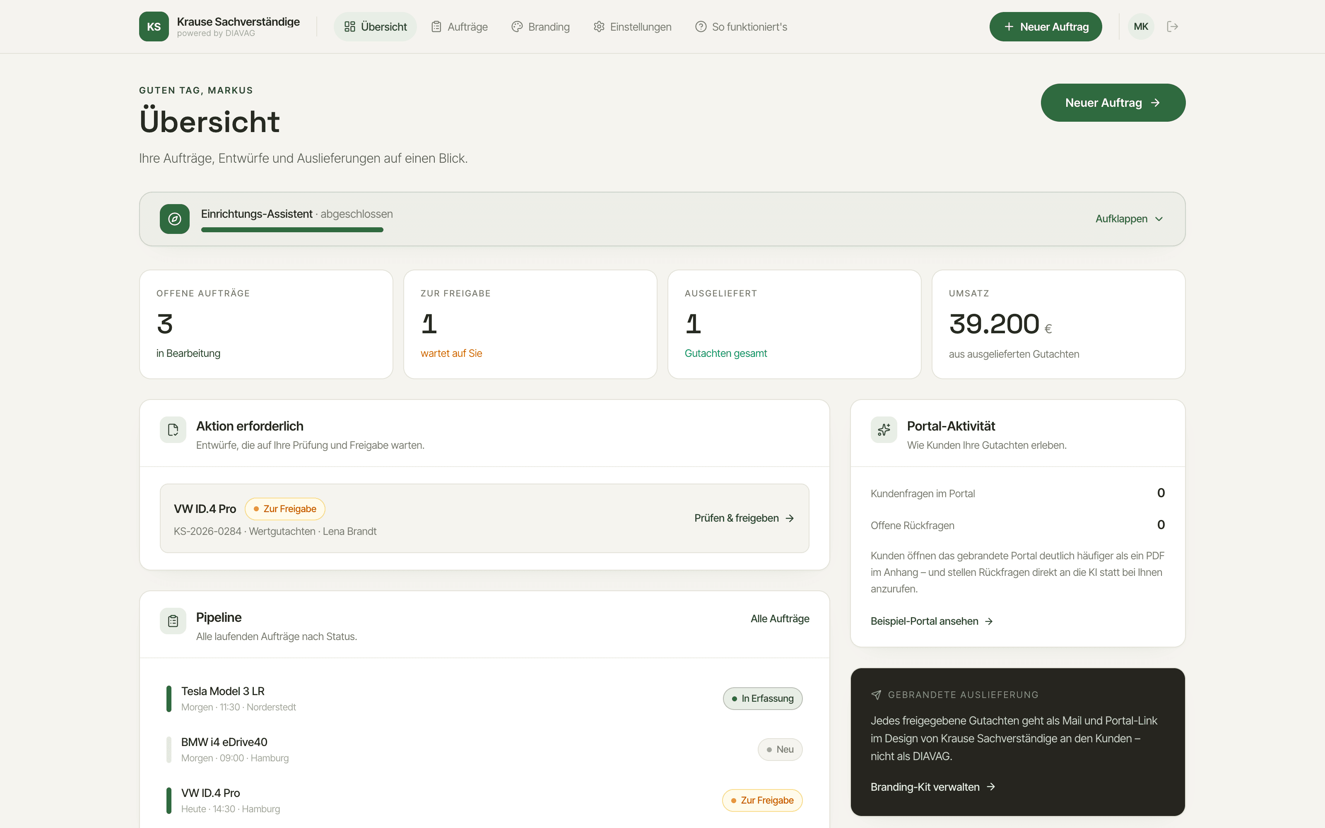Click the document icon beside Aktion erforderlich

(x=173, y=430)
